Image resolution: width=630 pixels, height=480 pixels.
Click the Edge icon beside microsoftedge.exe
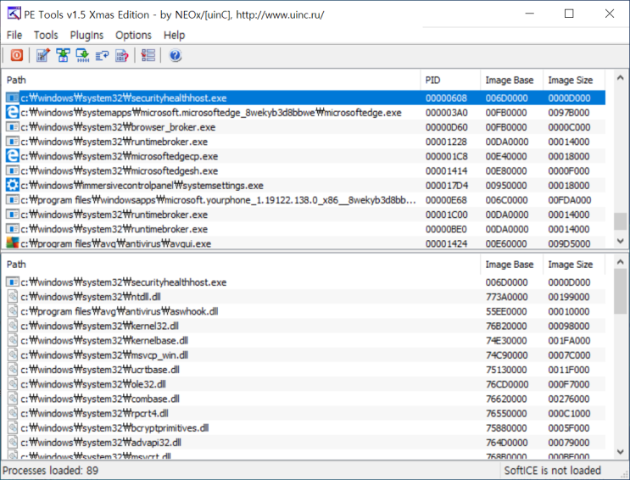[13, 113]
